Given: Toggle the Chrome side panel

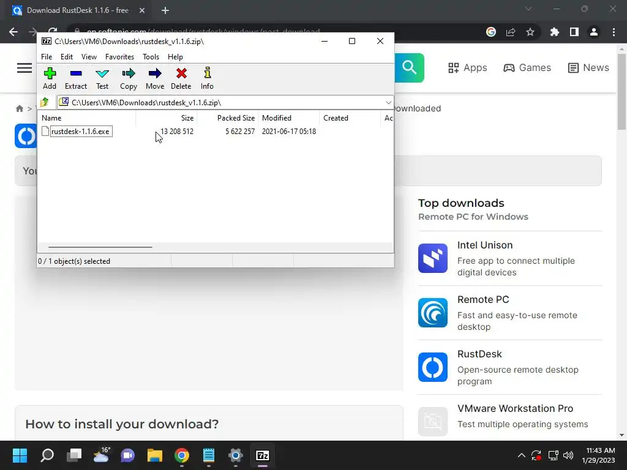Looking at the screenshot, I should (574, 32).
